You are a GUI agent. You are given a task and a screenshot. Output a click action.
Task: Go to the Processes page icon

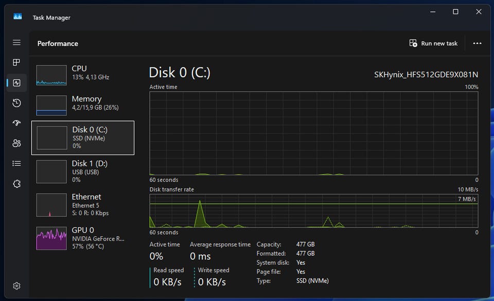tap(16, 62)
